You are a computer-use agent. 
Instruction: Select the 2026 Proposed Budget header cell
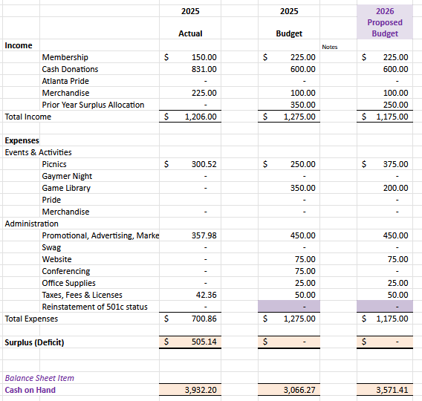385,22
